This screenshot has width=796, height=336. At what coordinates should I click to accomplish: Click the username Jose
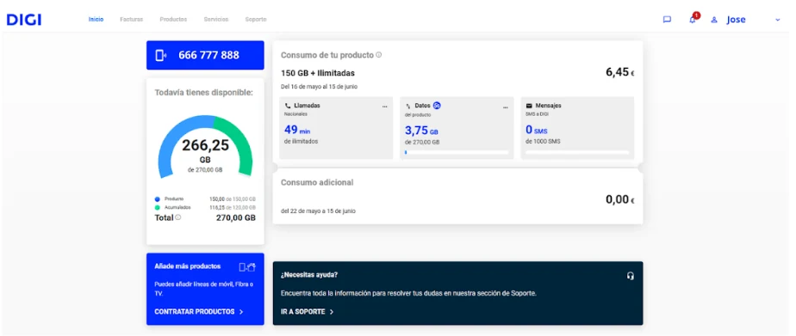click(736, 20)
